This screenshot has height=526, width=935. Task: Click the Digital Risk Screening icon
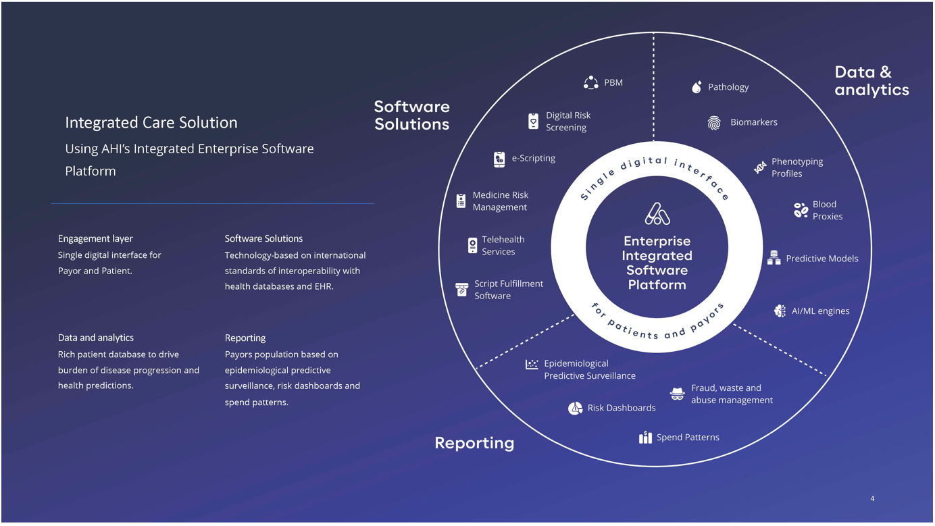coord(533,121)
